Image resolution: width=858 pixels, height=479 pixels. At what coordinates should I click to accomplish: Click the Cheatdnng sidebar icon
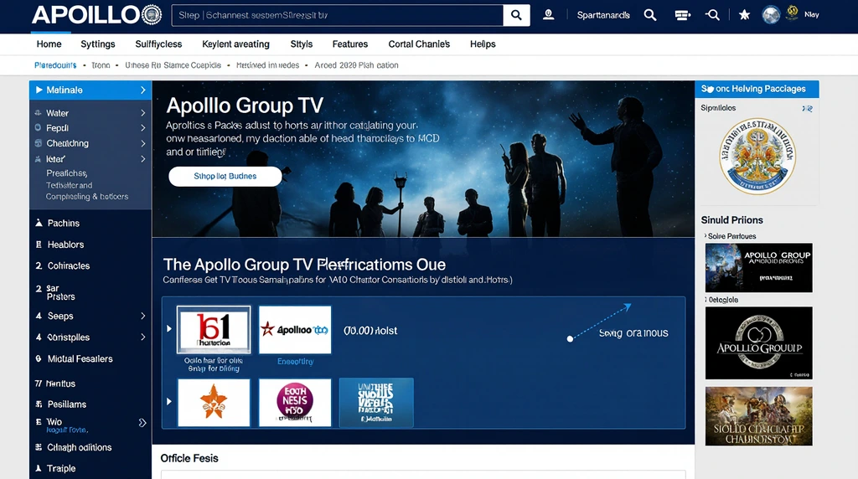pyautogui.click(x=38, y=143)
